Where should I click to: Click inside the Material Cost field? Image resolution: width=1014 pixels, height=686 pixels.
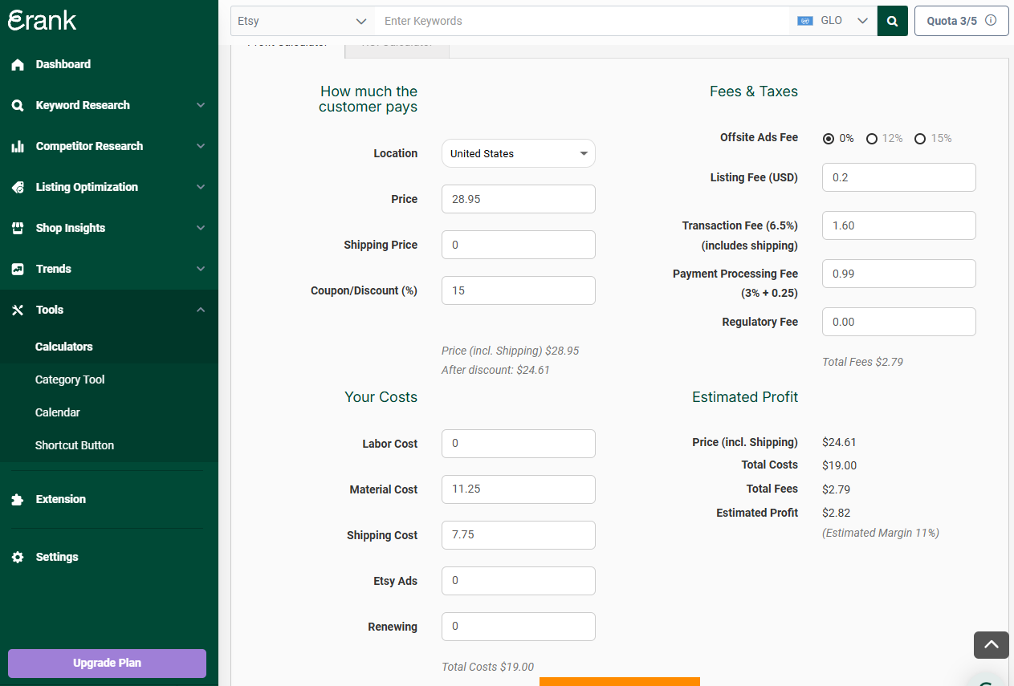click(x=518, y=489)
